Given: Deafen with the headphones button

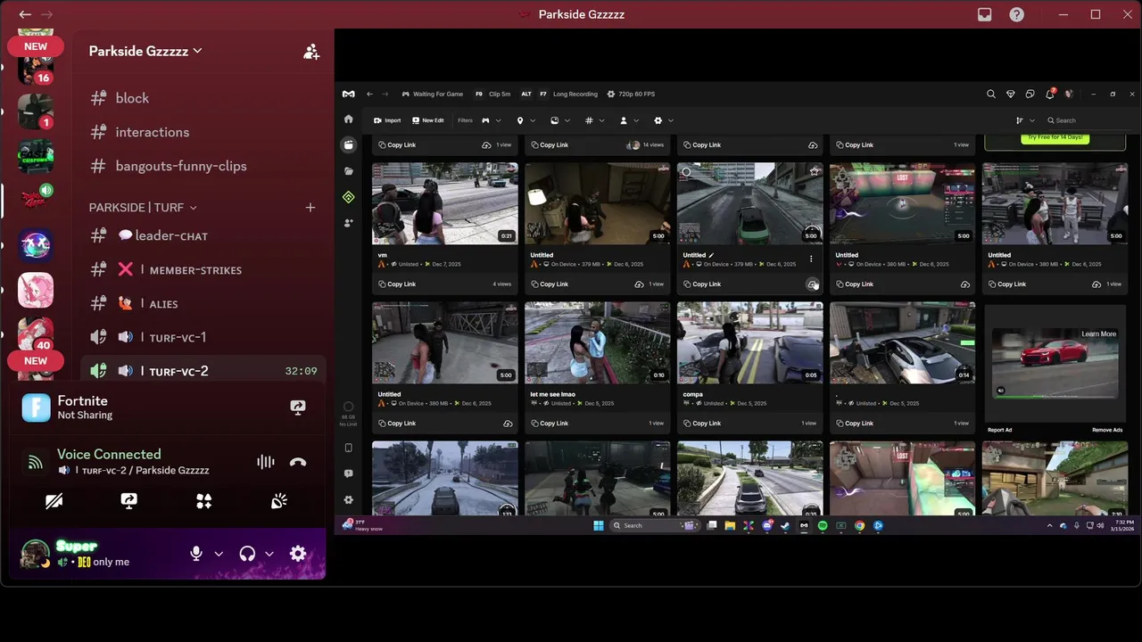Looking at the screenshot, I should click(x=247, y=554).
